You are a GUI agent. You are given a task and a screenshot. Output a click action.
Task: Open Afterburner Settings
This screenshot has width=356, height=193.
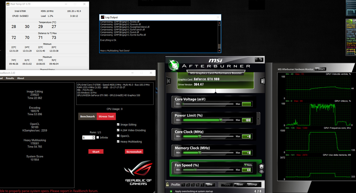252,184
